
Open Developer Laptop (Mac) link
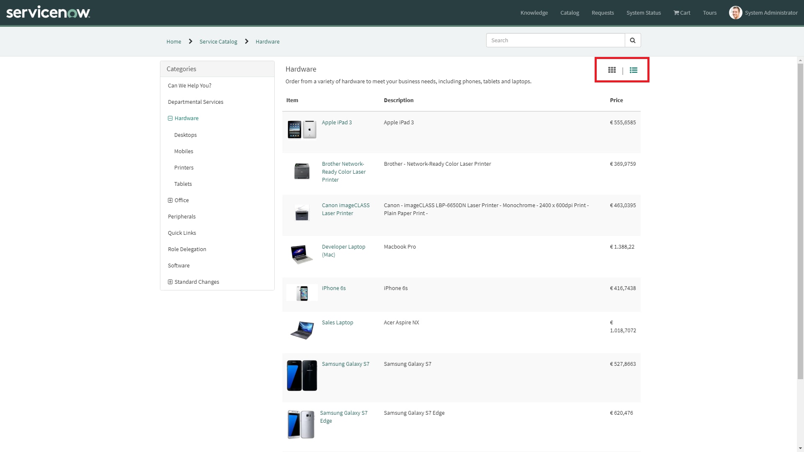(x=343, y=251)
